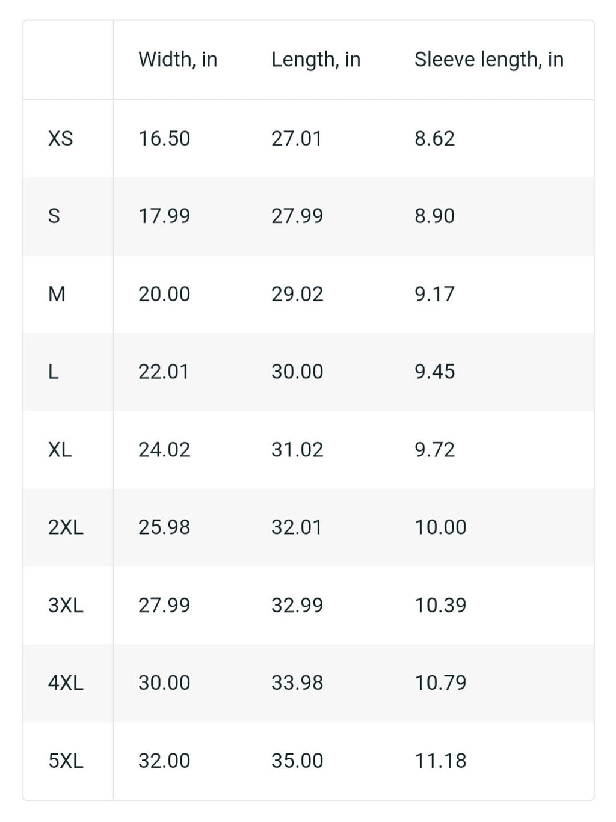This screenshot has width=616, height=822.
Task: Select the 2XL size row label
Action: 66,527
